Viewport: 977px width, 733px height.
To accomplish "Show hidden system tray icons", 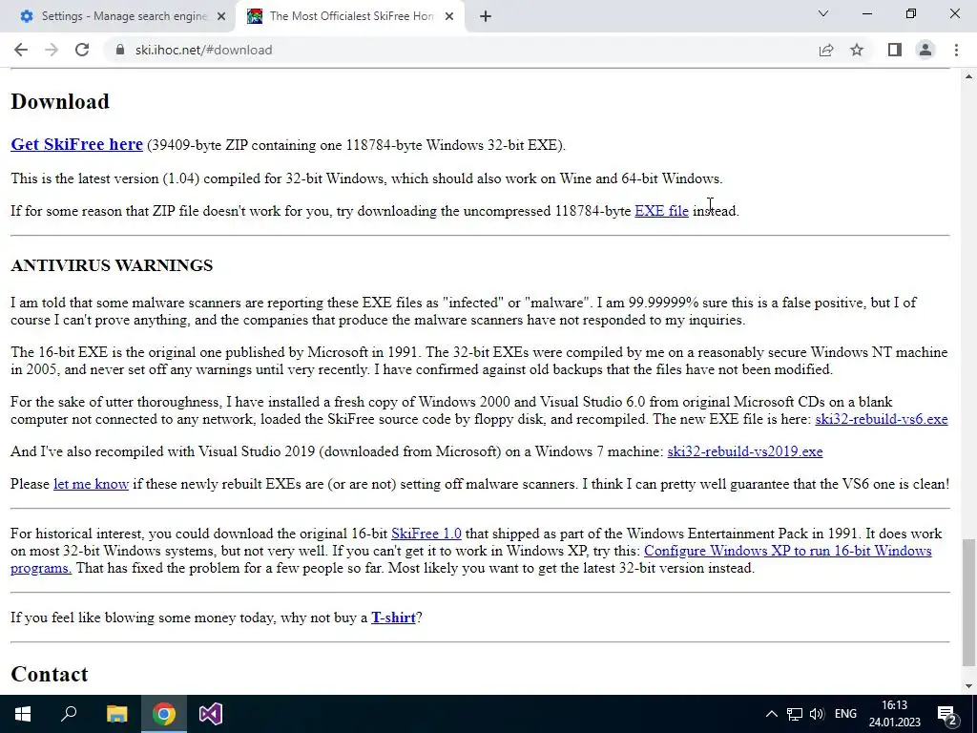I will [x=771, y=714].
